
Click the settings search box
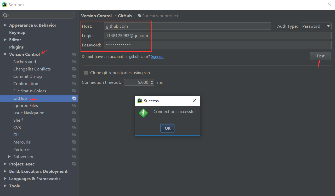pos(39,15)
